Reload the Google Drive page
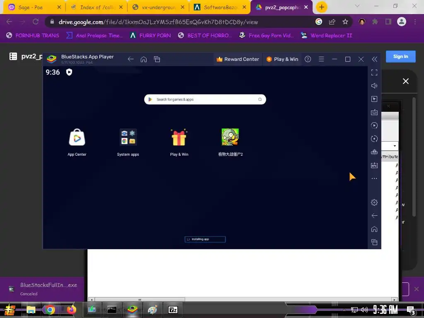 click(36, 22)
